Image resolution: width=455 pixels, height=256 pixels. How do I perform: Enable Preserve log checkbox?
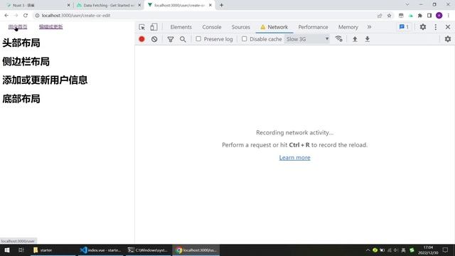[x=198, y=38]
